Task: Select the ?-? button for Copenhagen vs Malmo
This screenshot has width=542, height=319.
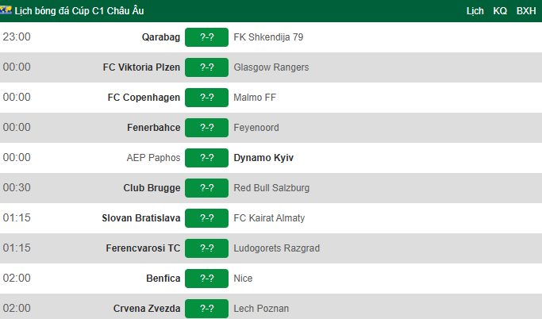Action: [206, 98]
